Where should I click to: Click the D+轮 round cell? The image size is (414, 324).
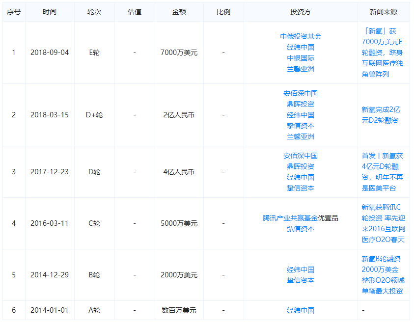94,115
